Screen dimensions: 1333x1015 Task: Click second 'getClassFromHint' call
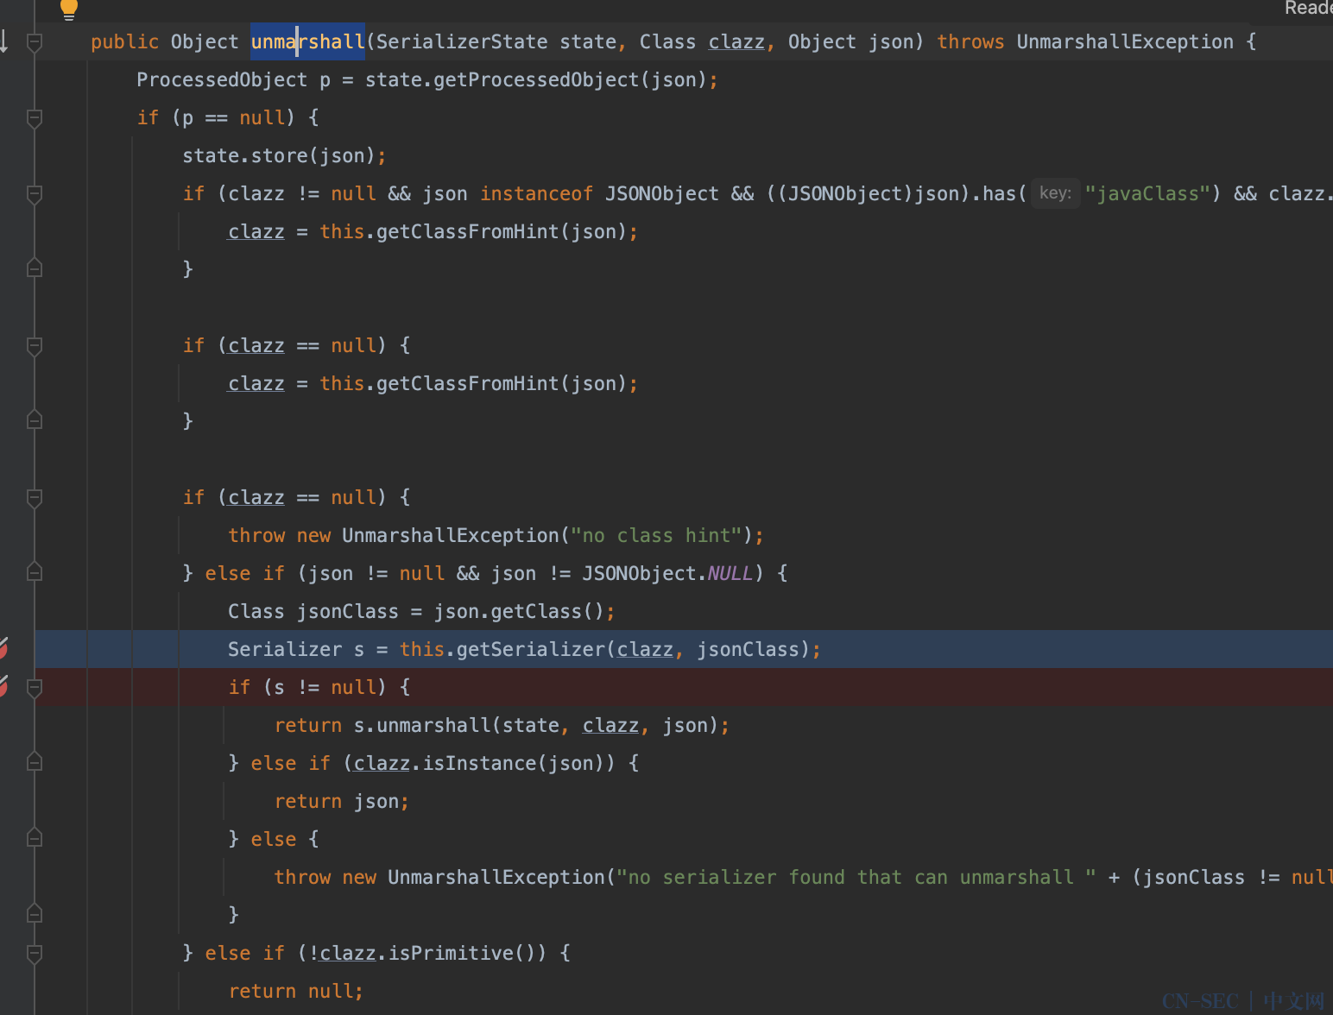point(468,383)
